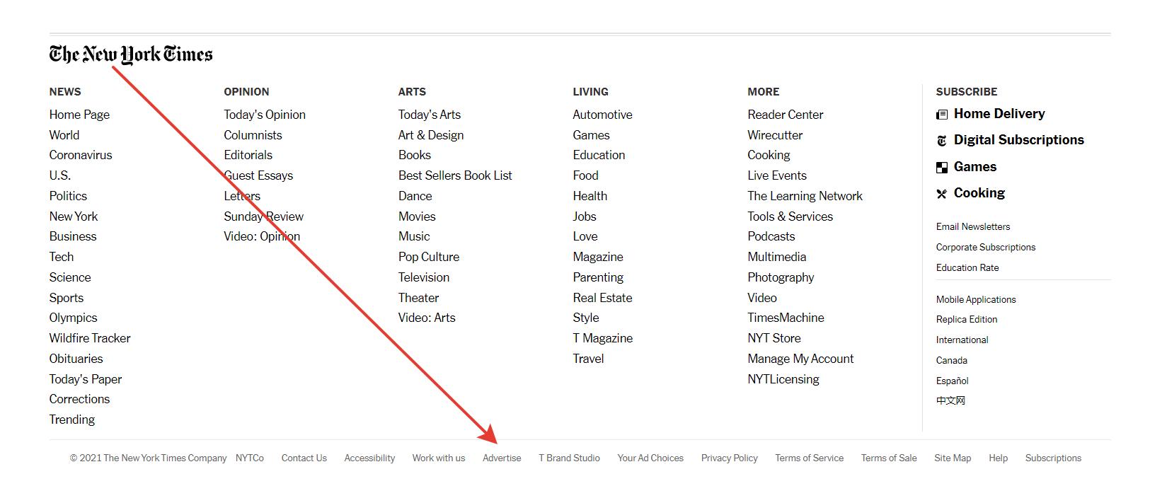1150x486 pixels.
Task: Open the Games subscription link
Action: point(975,167)
